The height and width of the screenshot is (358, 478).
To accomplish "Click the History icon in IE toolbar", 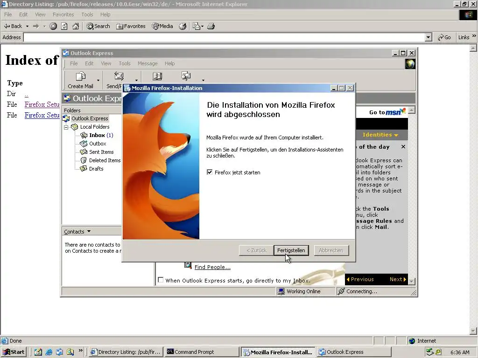I will (183, 26).
